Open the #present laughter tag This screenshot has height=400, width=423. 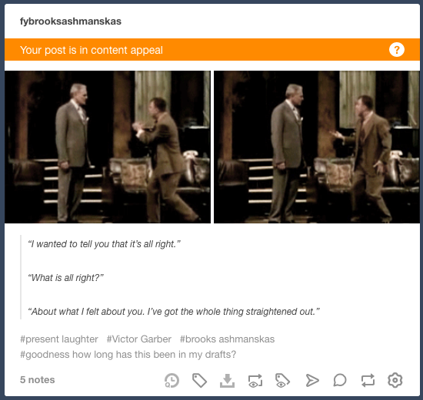coord(59,339)
